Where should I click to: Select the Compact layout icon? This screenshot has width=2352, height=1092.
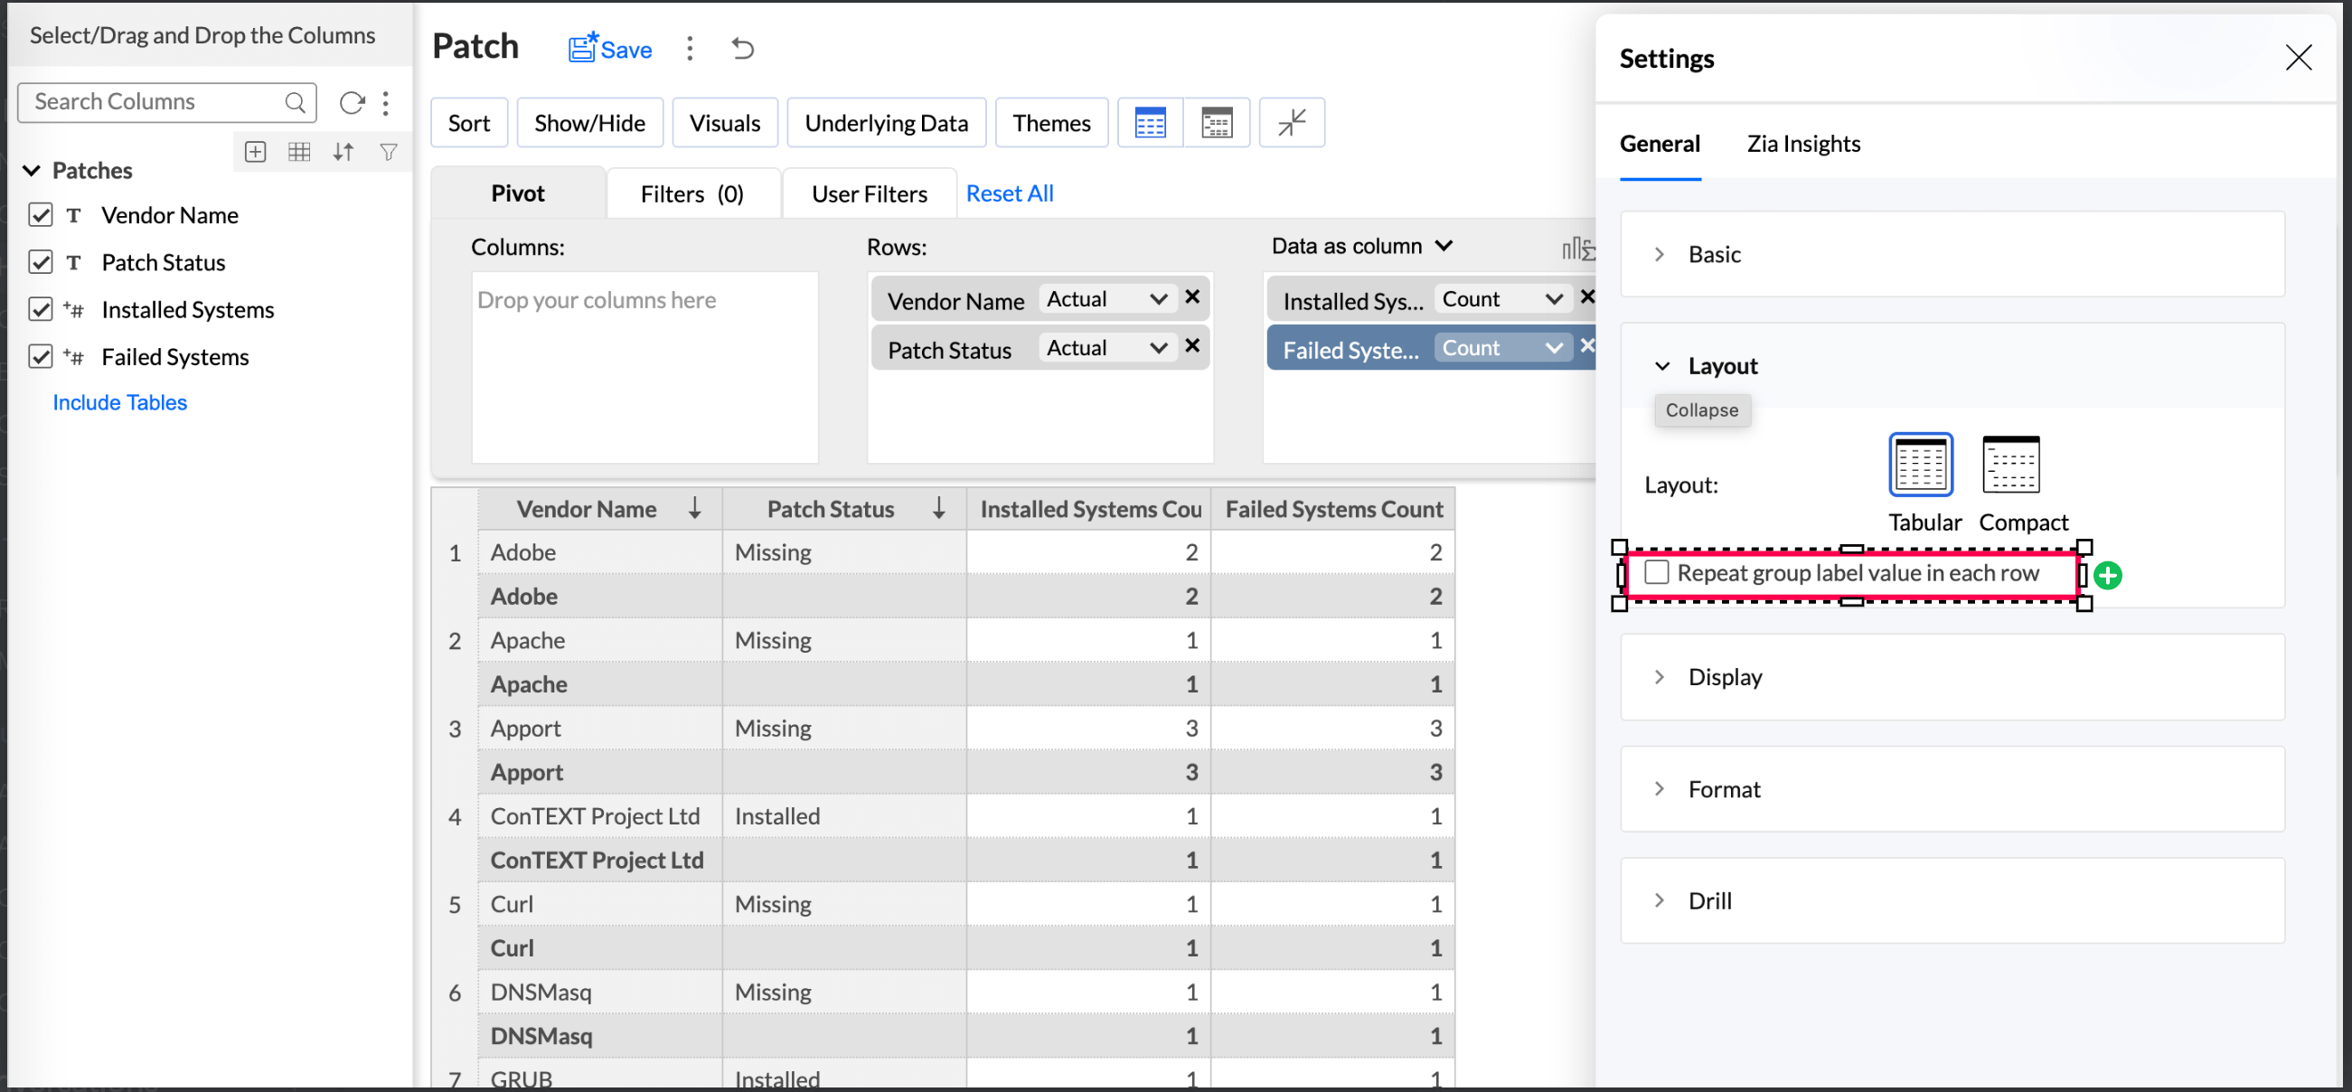click(x=2009, y=465)
